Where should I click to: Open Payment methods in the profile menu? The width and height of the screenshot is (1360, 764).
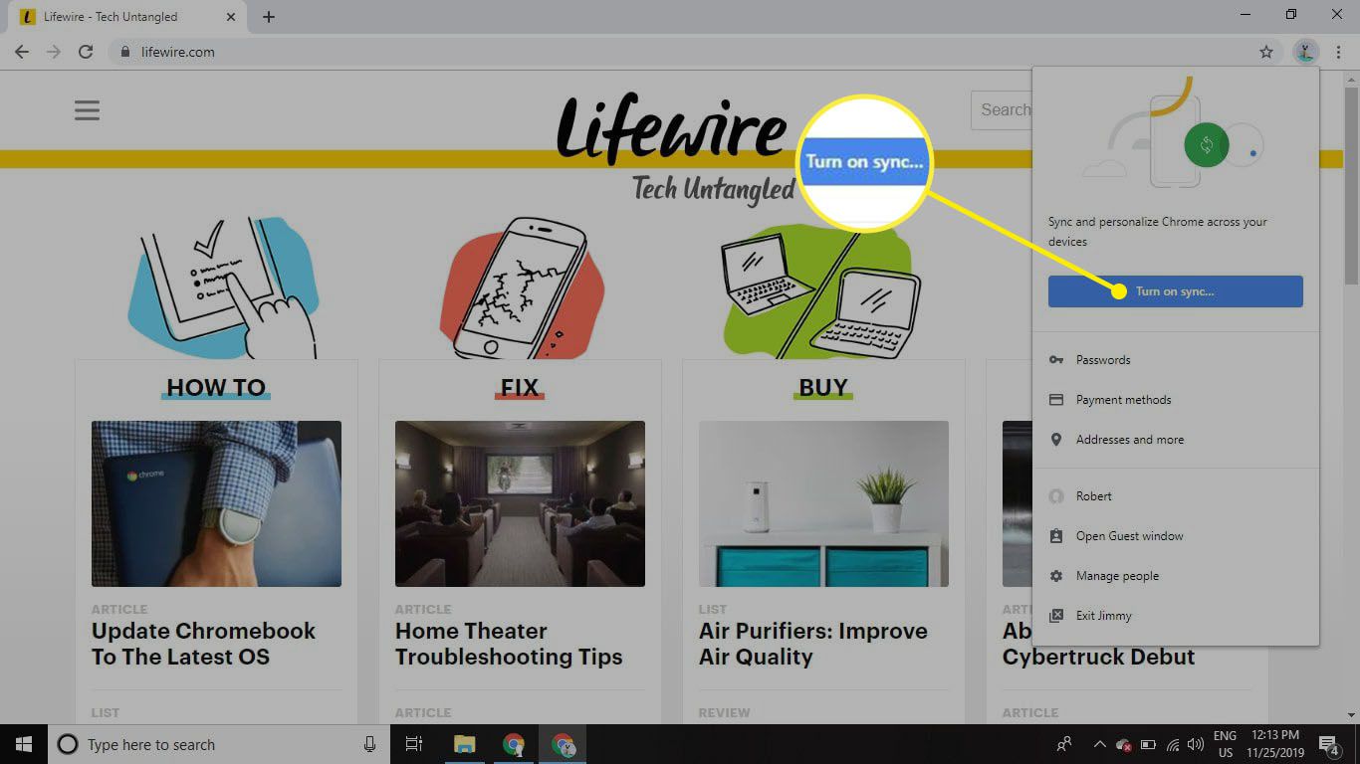point(1175,400)
